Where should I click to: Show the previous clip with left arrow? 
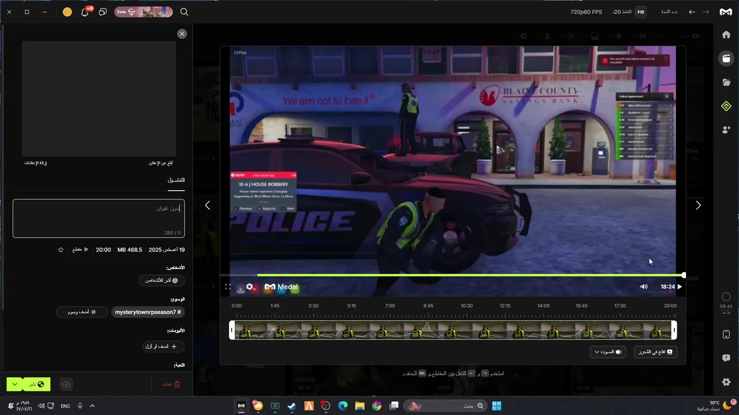click(207, 205)
